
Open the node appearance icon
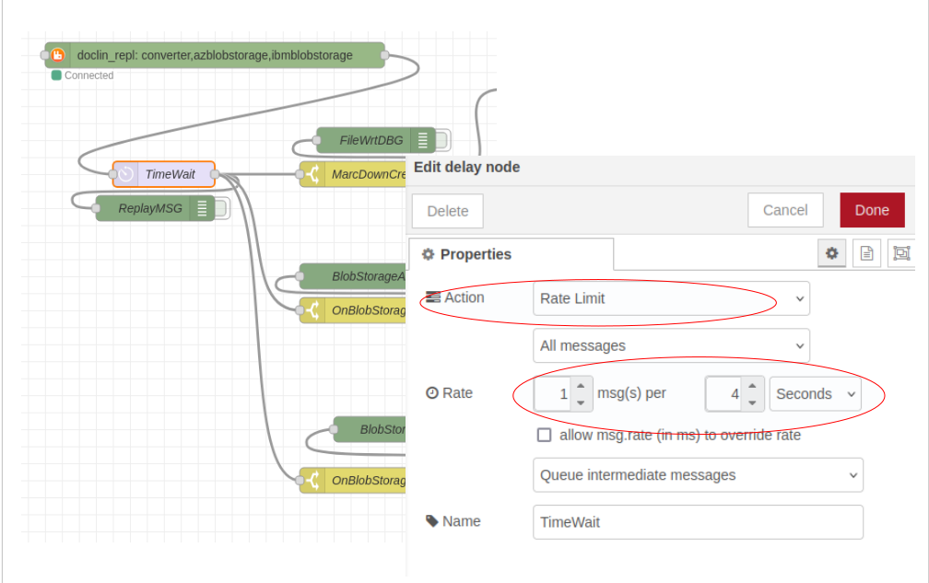click(900, 253)
